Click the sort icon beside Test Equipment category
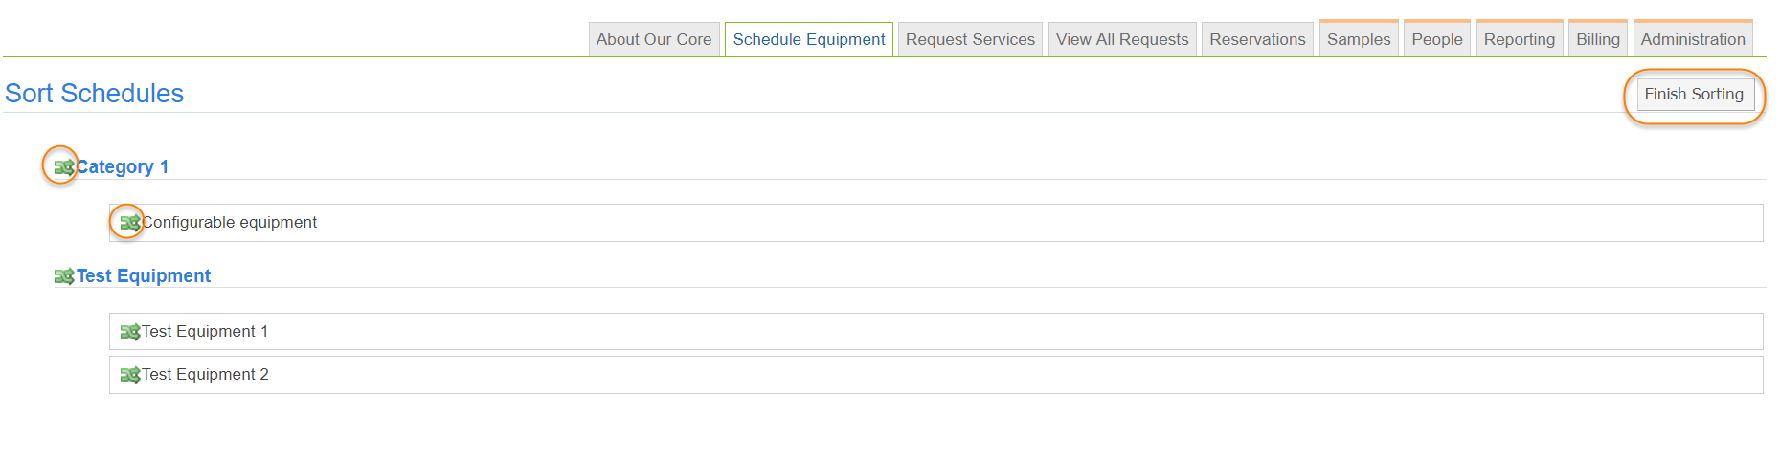This screenshot has width=1780, height=461. (x=63, y=276)
